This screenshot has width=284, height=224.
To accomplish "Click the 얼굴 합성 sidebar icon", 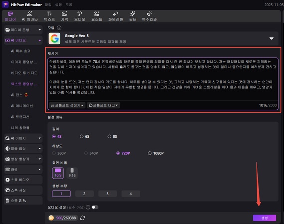I will (x=7, y=149).
